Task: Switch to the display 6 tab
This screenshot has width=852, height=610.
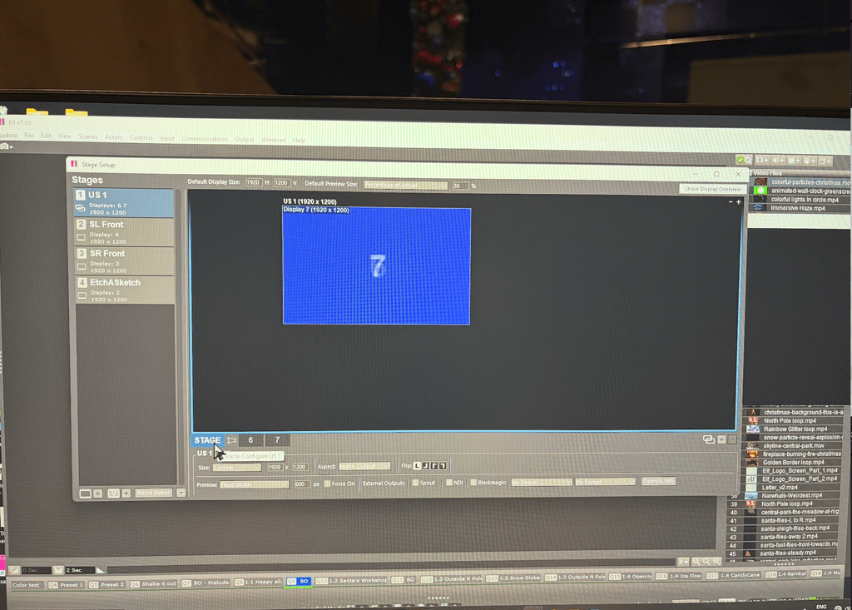Action: [250, 440]
